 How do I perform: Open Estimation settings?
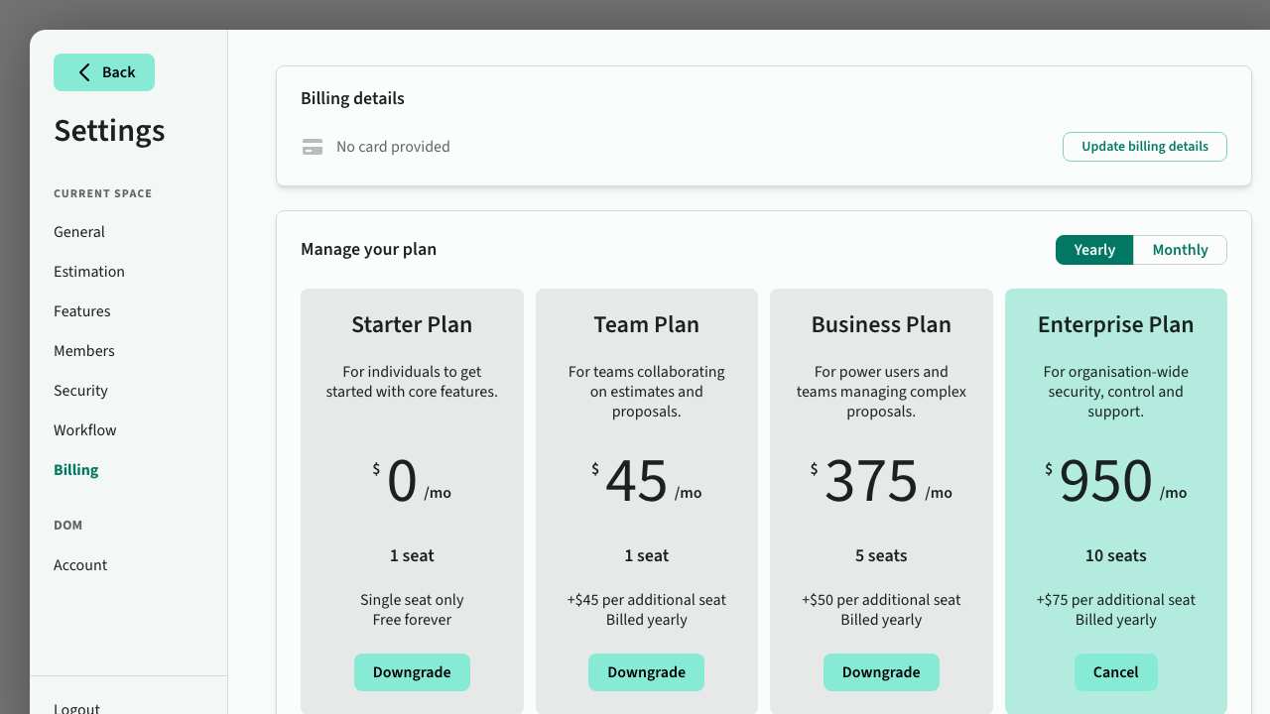click(x=89, y=272)
